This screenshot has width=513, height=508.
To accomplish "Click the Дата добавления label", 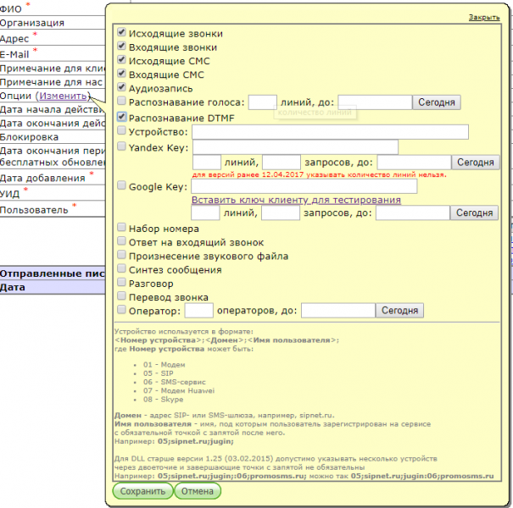I will 42,178.
